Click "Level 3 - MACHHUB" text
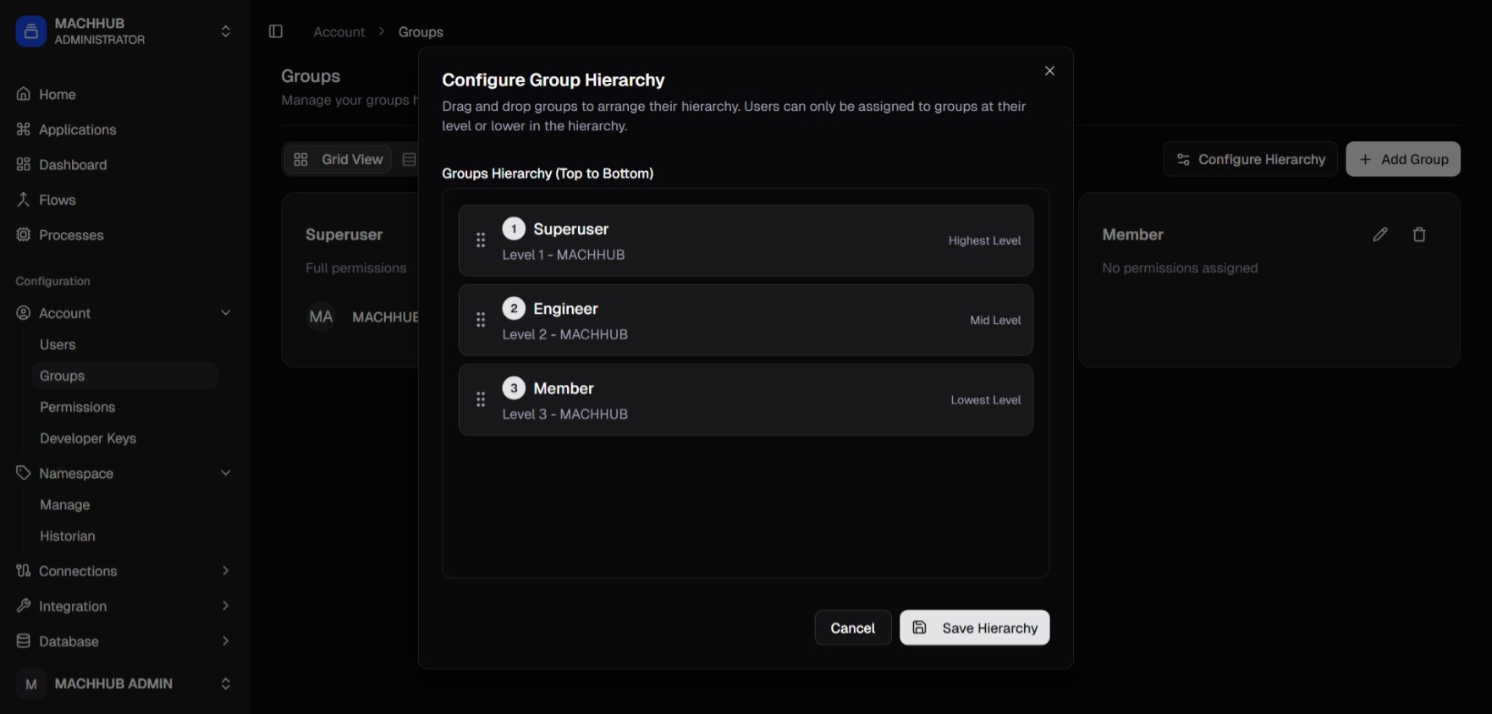1492x714 pixels. coord(565,414)
